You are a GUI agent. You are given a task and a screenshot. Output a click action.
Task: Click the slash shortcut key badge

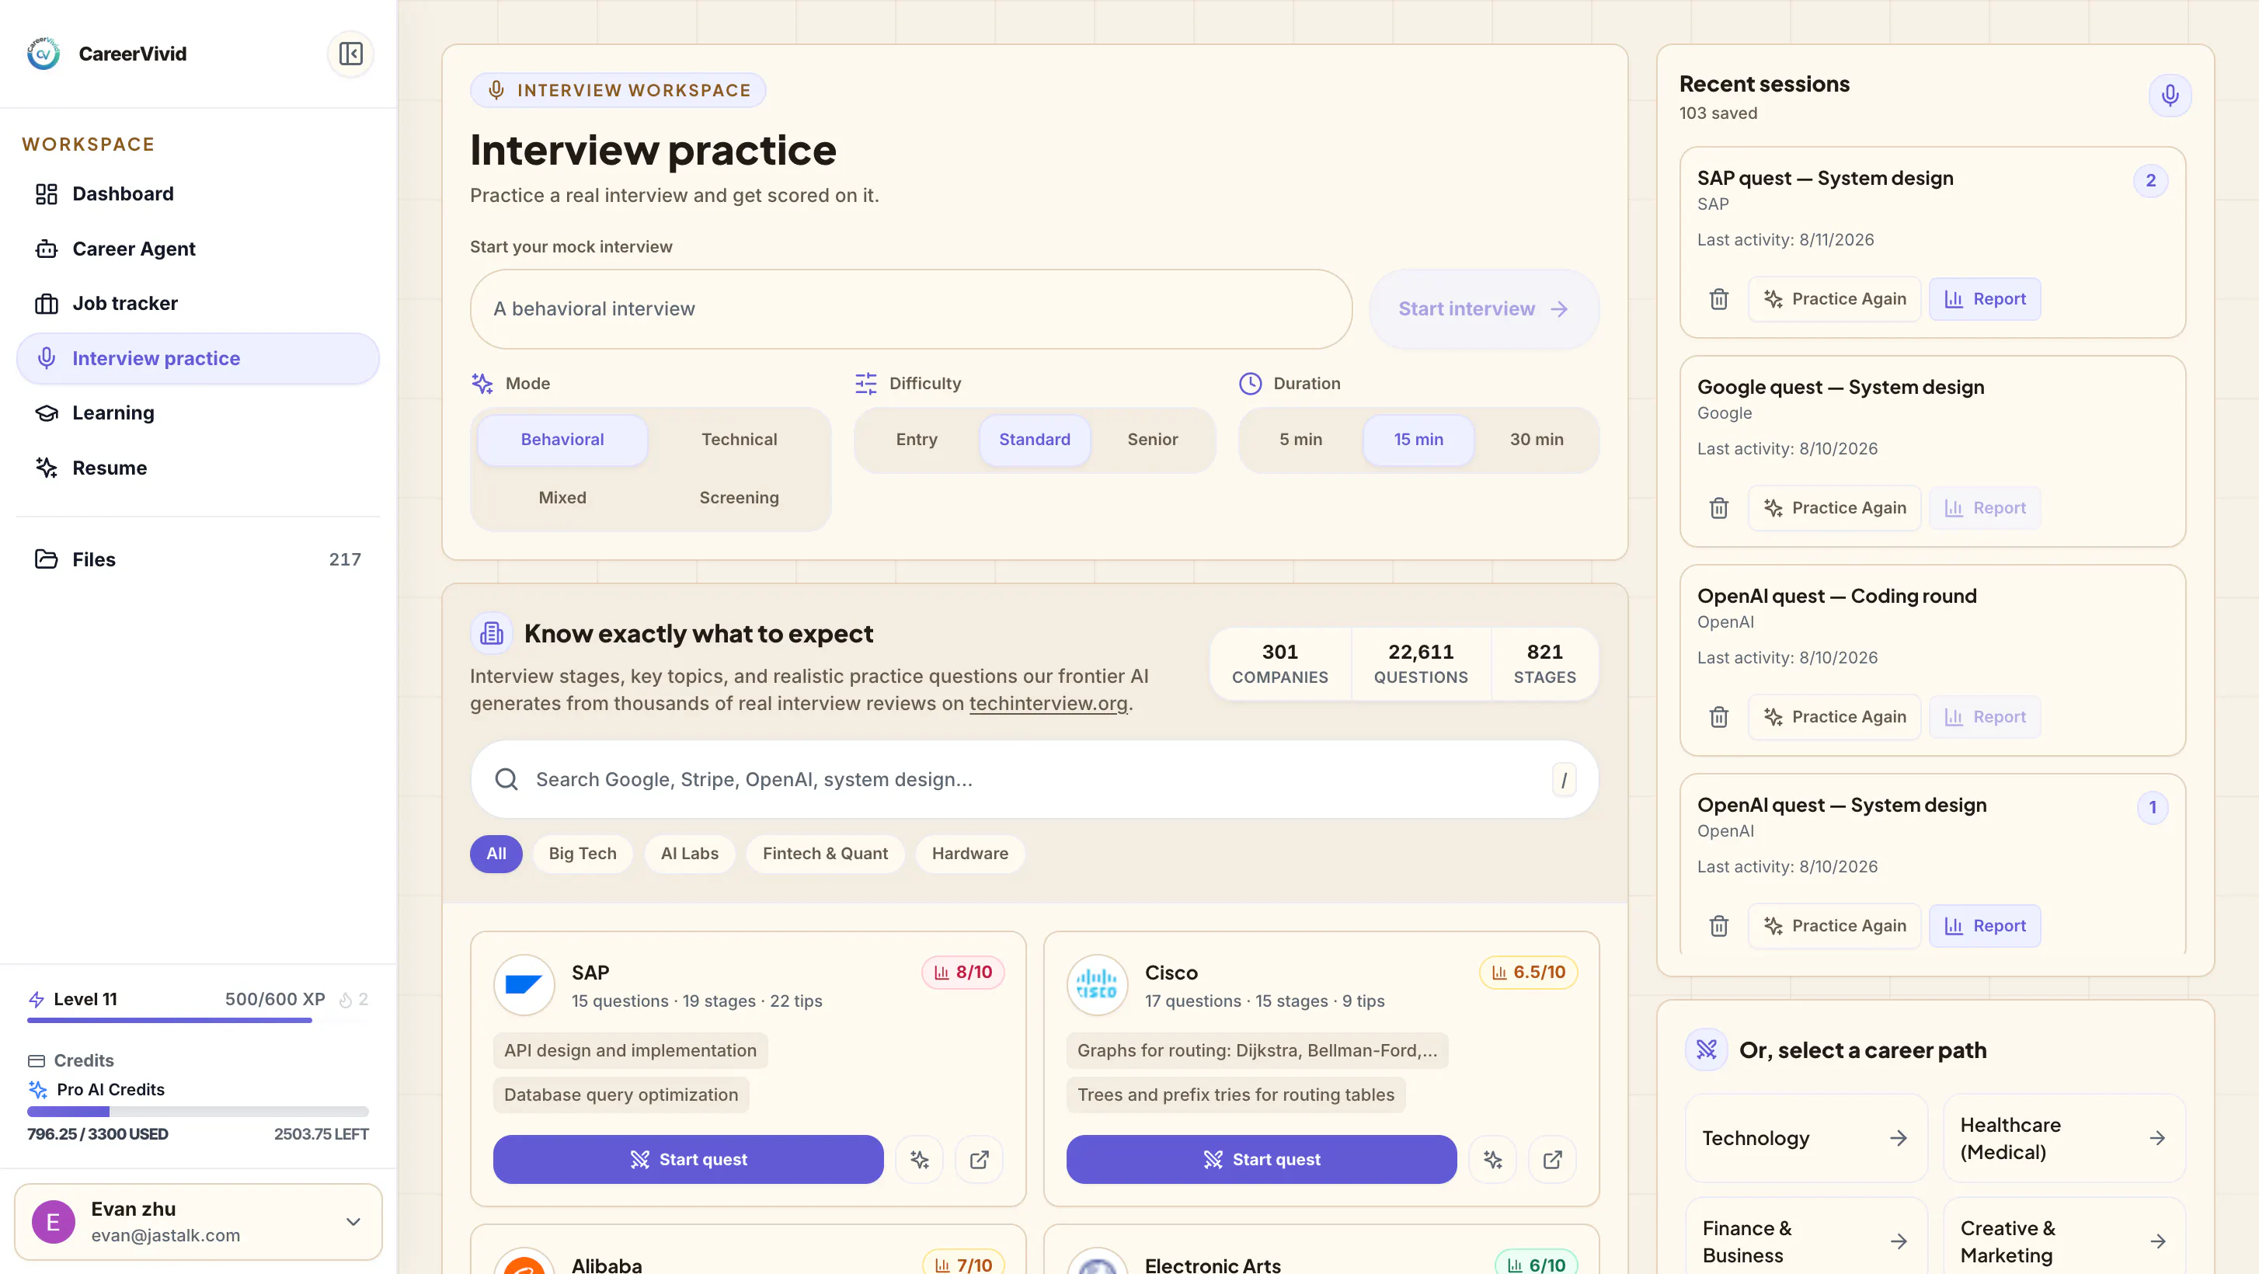(x=1564, y=779)
